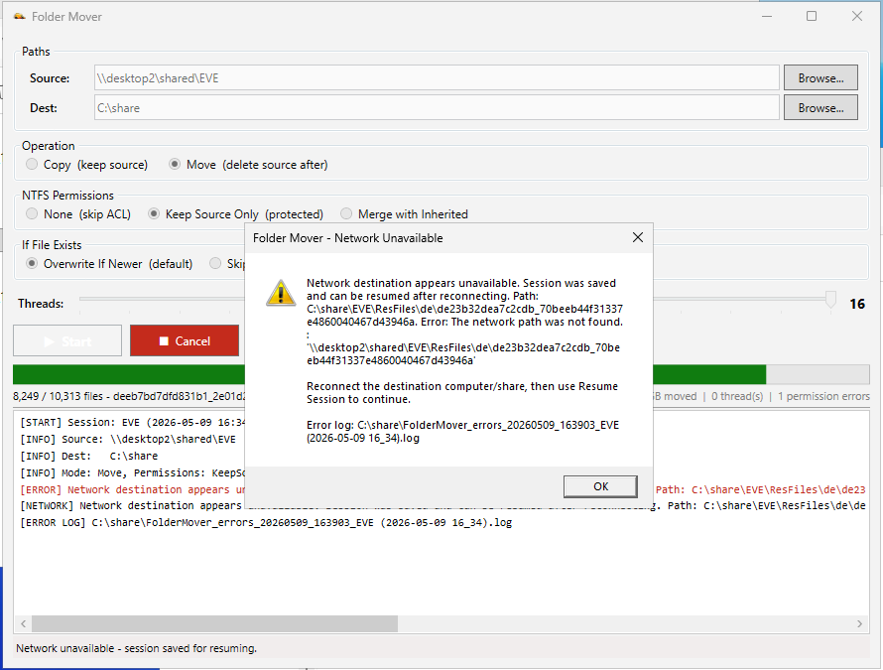883x670 pixels.
Task: Click the '0 thread(s)' status text
Action: [736, 396]
